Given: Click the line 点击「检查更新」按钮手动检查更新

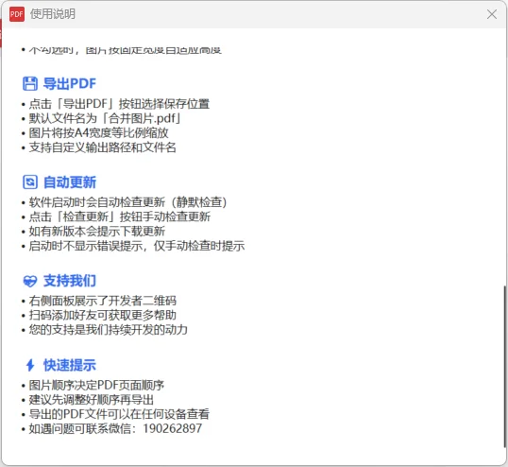Looking at the screenshot, I should click(x=120, y=216).
